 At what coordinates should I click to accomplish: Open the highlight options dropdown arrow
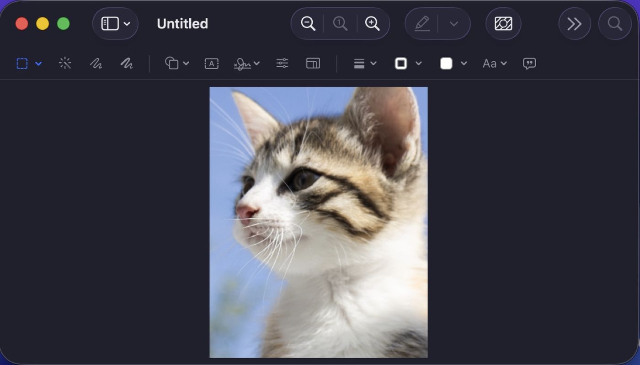click(x=453, y=24)
